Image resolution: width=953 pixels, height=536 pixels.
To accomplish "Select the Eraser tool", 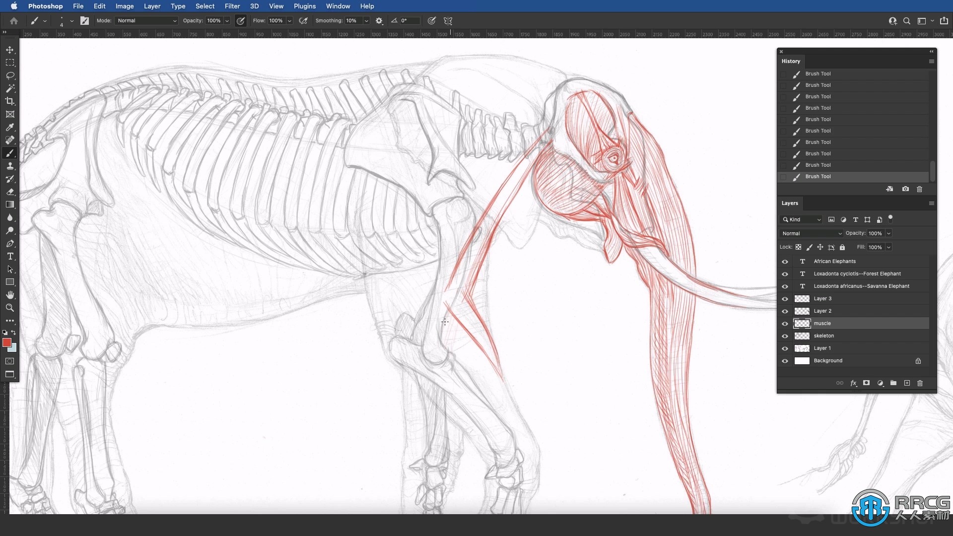I will tap(10, 192).
